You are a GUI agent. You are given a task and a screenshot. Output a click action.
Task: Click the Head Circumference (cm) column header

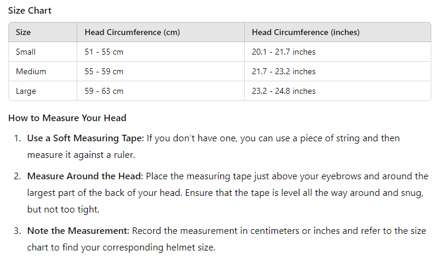pos(132,32)
